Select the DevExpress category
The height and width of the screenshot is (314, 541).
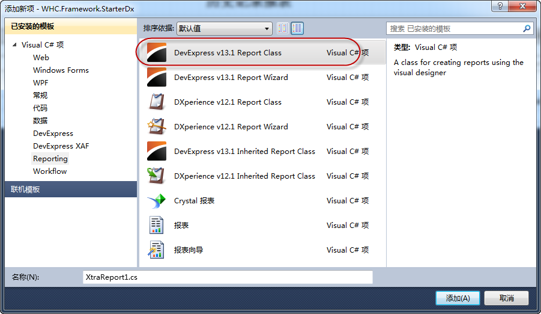(53, 133)
